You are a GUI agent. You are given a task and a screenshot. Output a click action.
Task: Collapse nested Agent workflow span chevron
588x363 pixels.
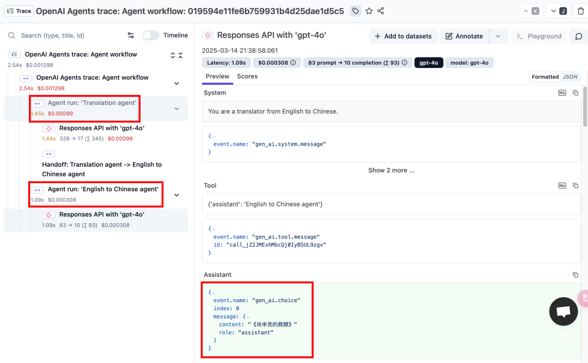[176, 84]
